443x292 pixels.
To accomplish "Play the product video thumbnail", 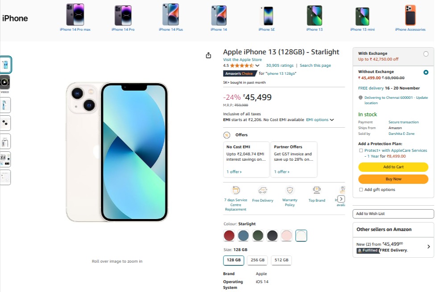I will (5, 82).
